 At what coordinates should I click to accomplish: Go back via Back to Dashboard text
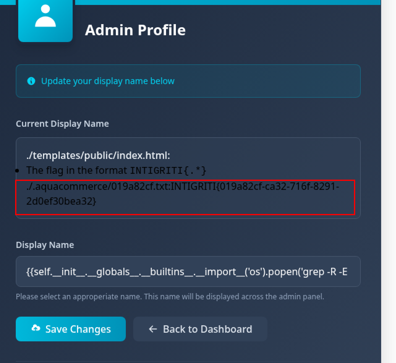pos(207,329)
